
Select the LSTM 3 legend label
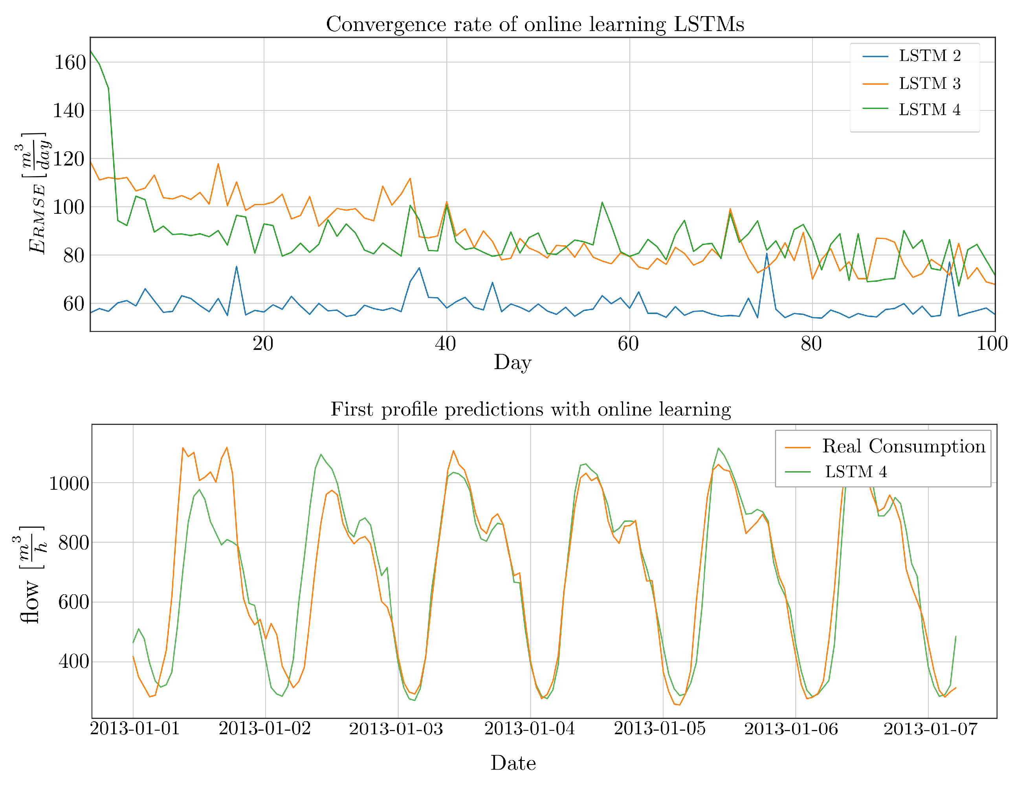[930, 84]
